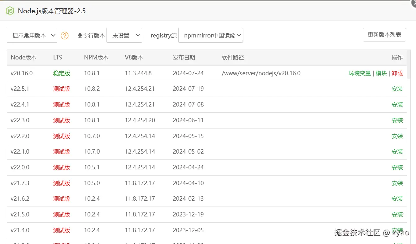Click the v22.5.1 version cell
This screenshot has height=244, width=416.
[x=20, y=89]
